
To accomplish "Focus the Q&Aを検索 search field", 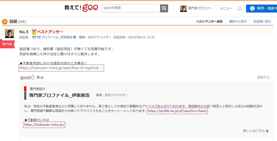I will [131, 8].
